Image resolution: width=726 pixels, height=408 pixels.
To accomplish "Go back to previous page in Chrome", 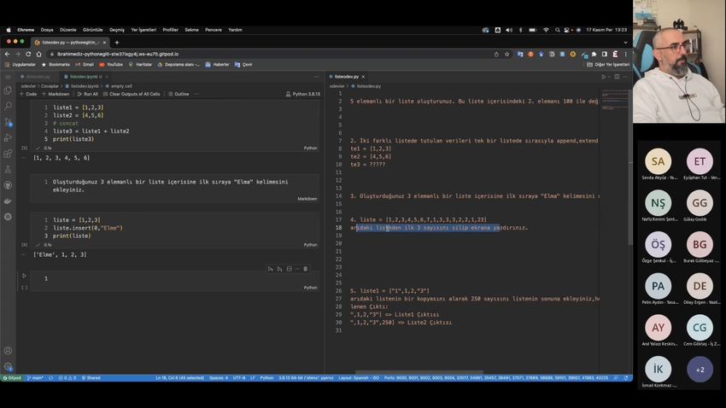I will click(7, 54).
